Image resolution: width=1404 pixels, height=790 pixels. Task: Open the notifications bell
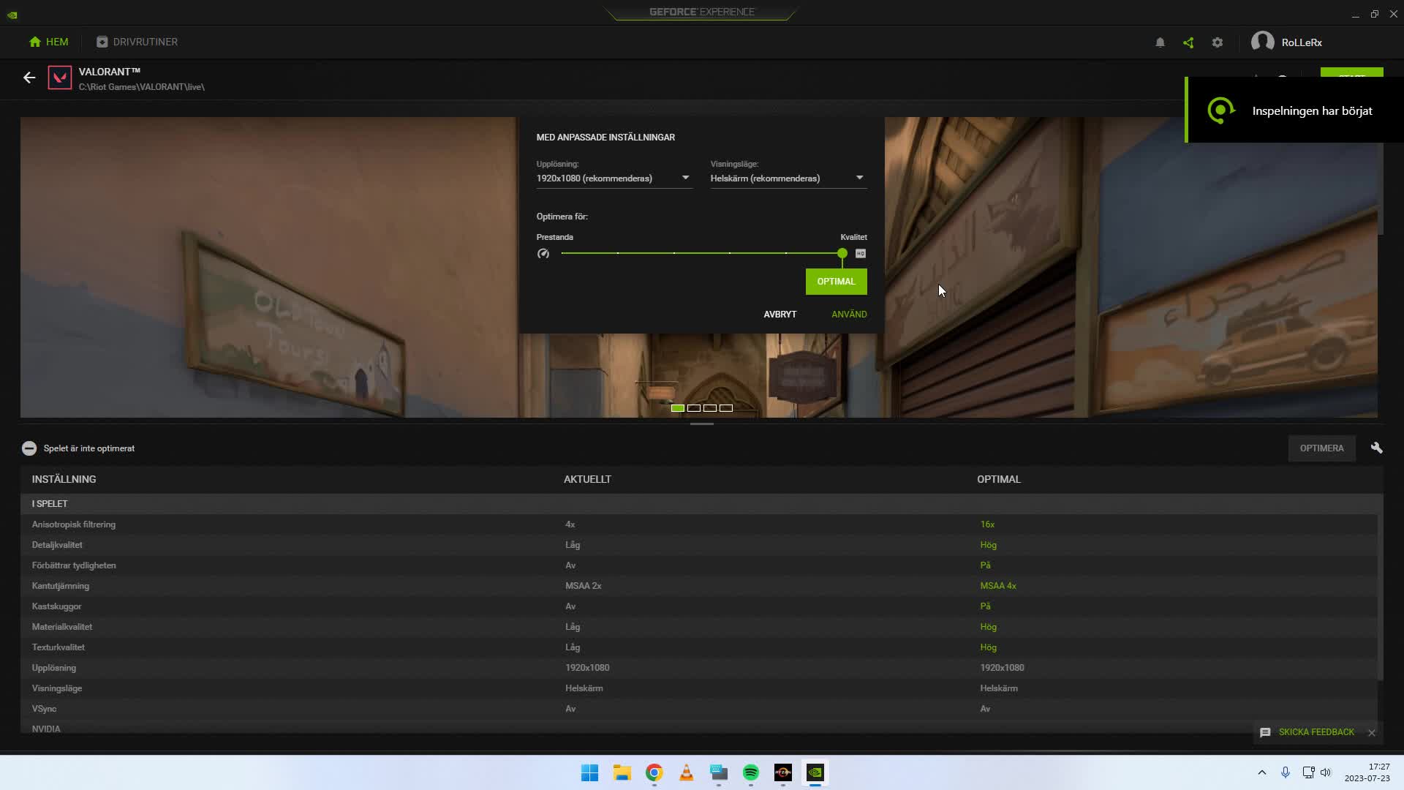[x=1160, y=42]
